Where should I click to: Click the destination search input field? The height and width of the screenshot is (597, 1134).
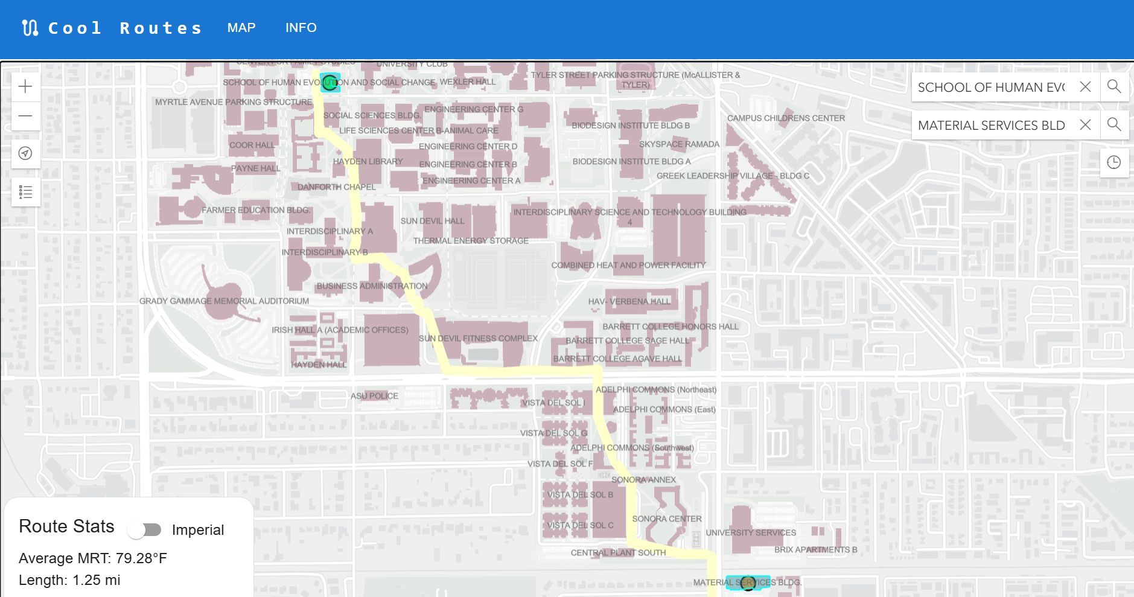(x=991, y=125)
